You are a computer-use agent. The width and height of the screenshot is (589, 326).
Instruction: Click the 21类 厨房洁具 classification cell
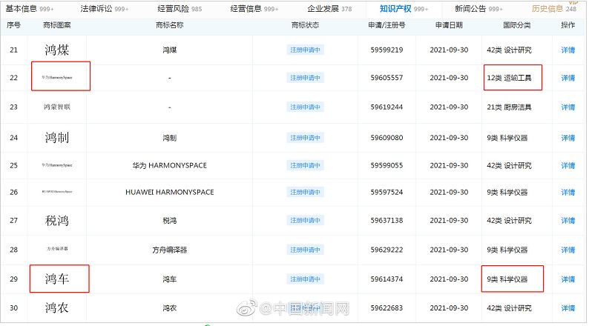coord(509,107)
